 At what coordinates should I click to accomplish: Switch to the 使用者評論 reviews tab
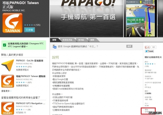pos(67,40)
